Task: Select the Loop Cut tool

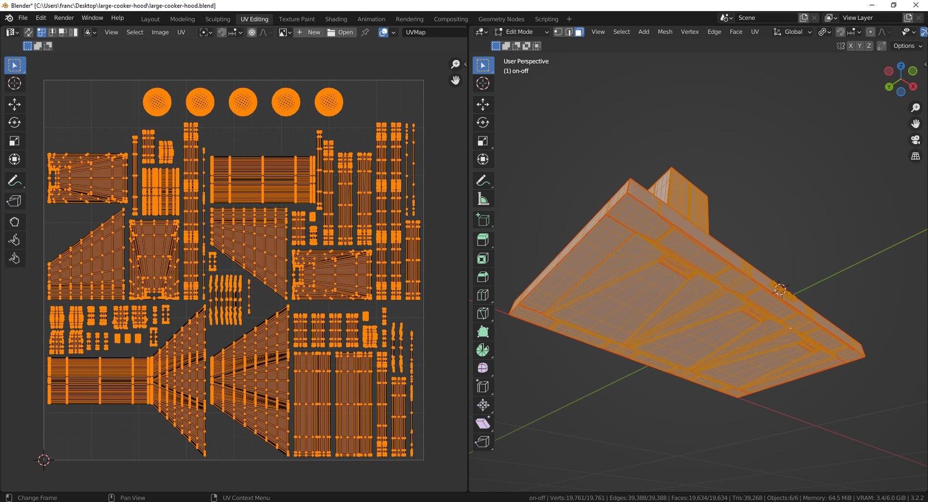Action: coord(482,295)
